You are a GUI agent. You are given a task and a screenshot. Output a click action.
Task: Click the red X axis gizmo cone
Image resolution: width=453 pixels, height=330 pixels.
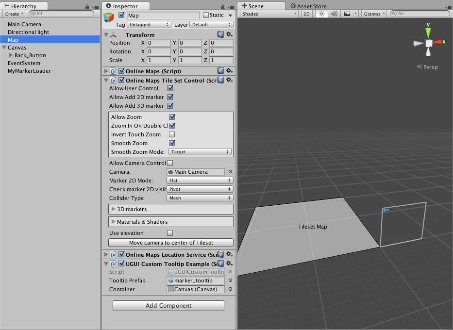click(437, 42)
